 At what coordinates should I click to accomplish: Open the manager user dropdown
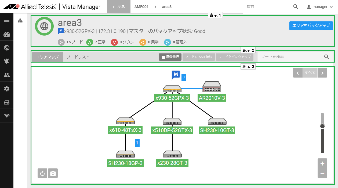(x=319, y=7)
